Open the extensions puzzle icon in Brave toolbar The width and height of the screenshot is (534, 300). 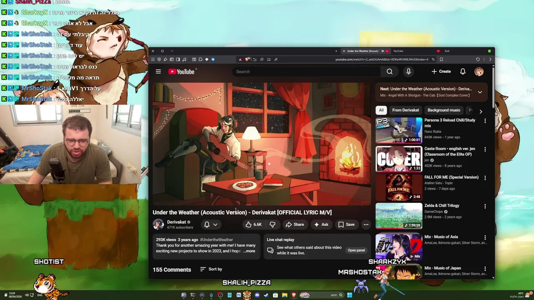(x=200, y=59)
